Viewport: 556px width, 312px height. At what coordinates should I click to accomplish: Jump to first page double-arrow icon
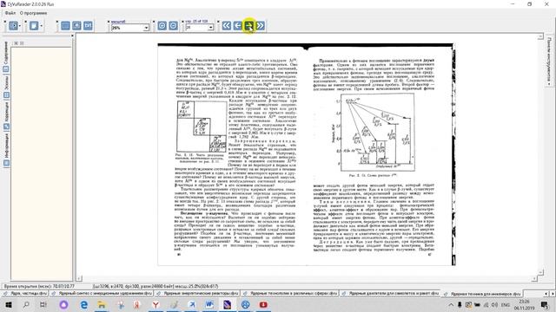coord(227,26)
